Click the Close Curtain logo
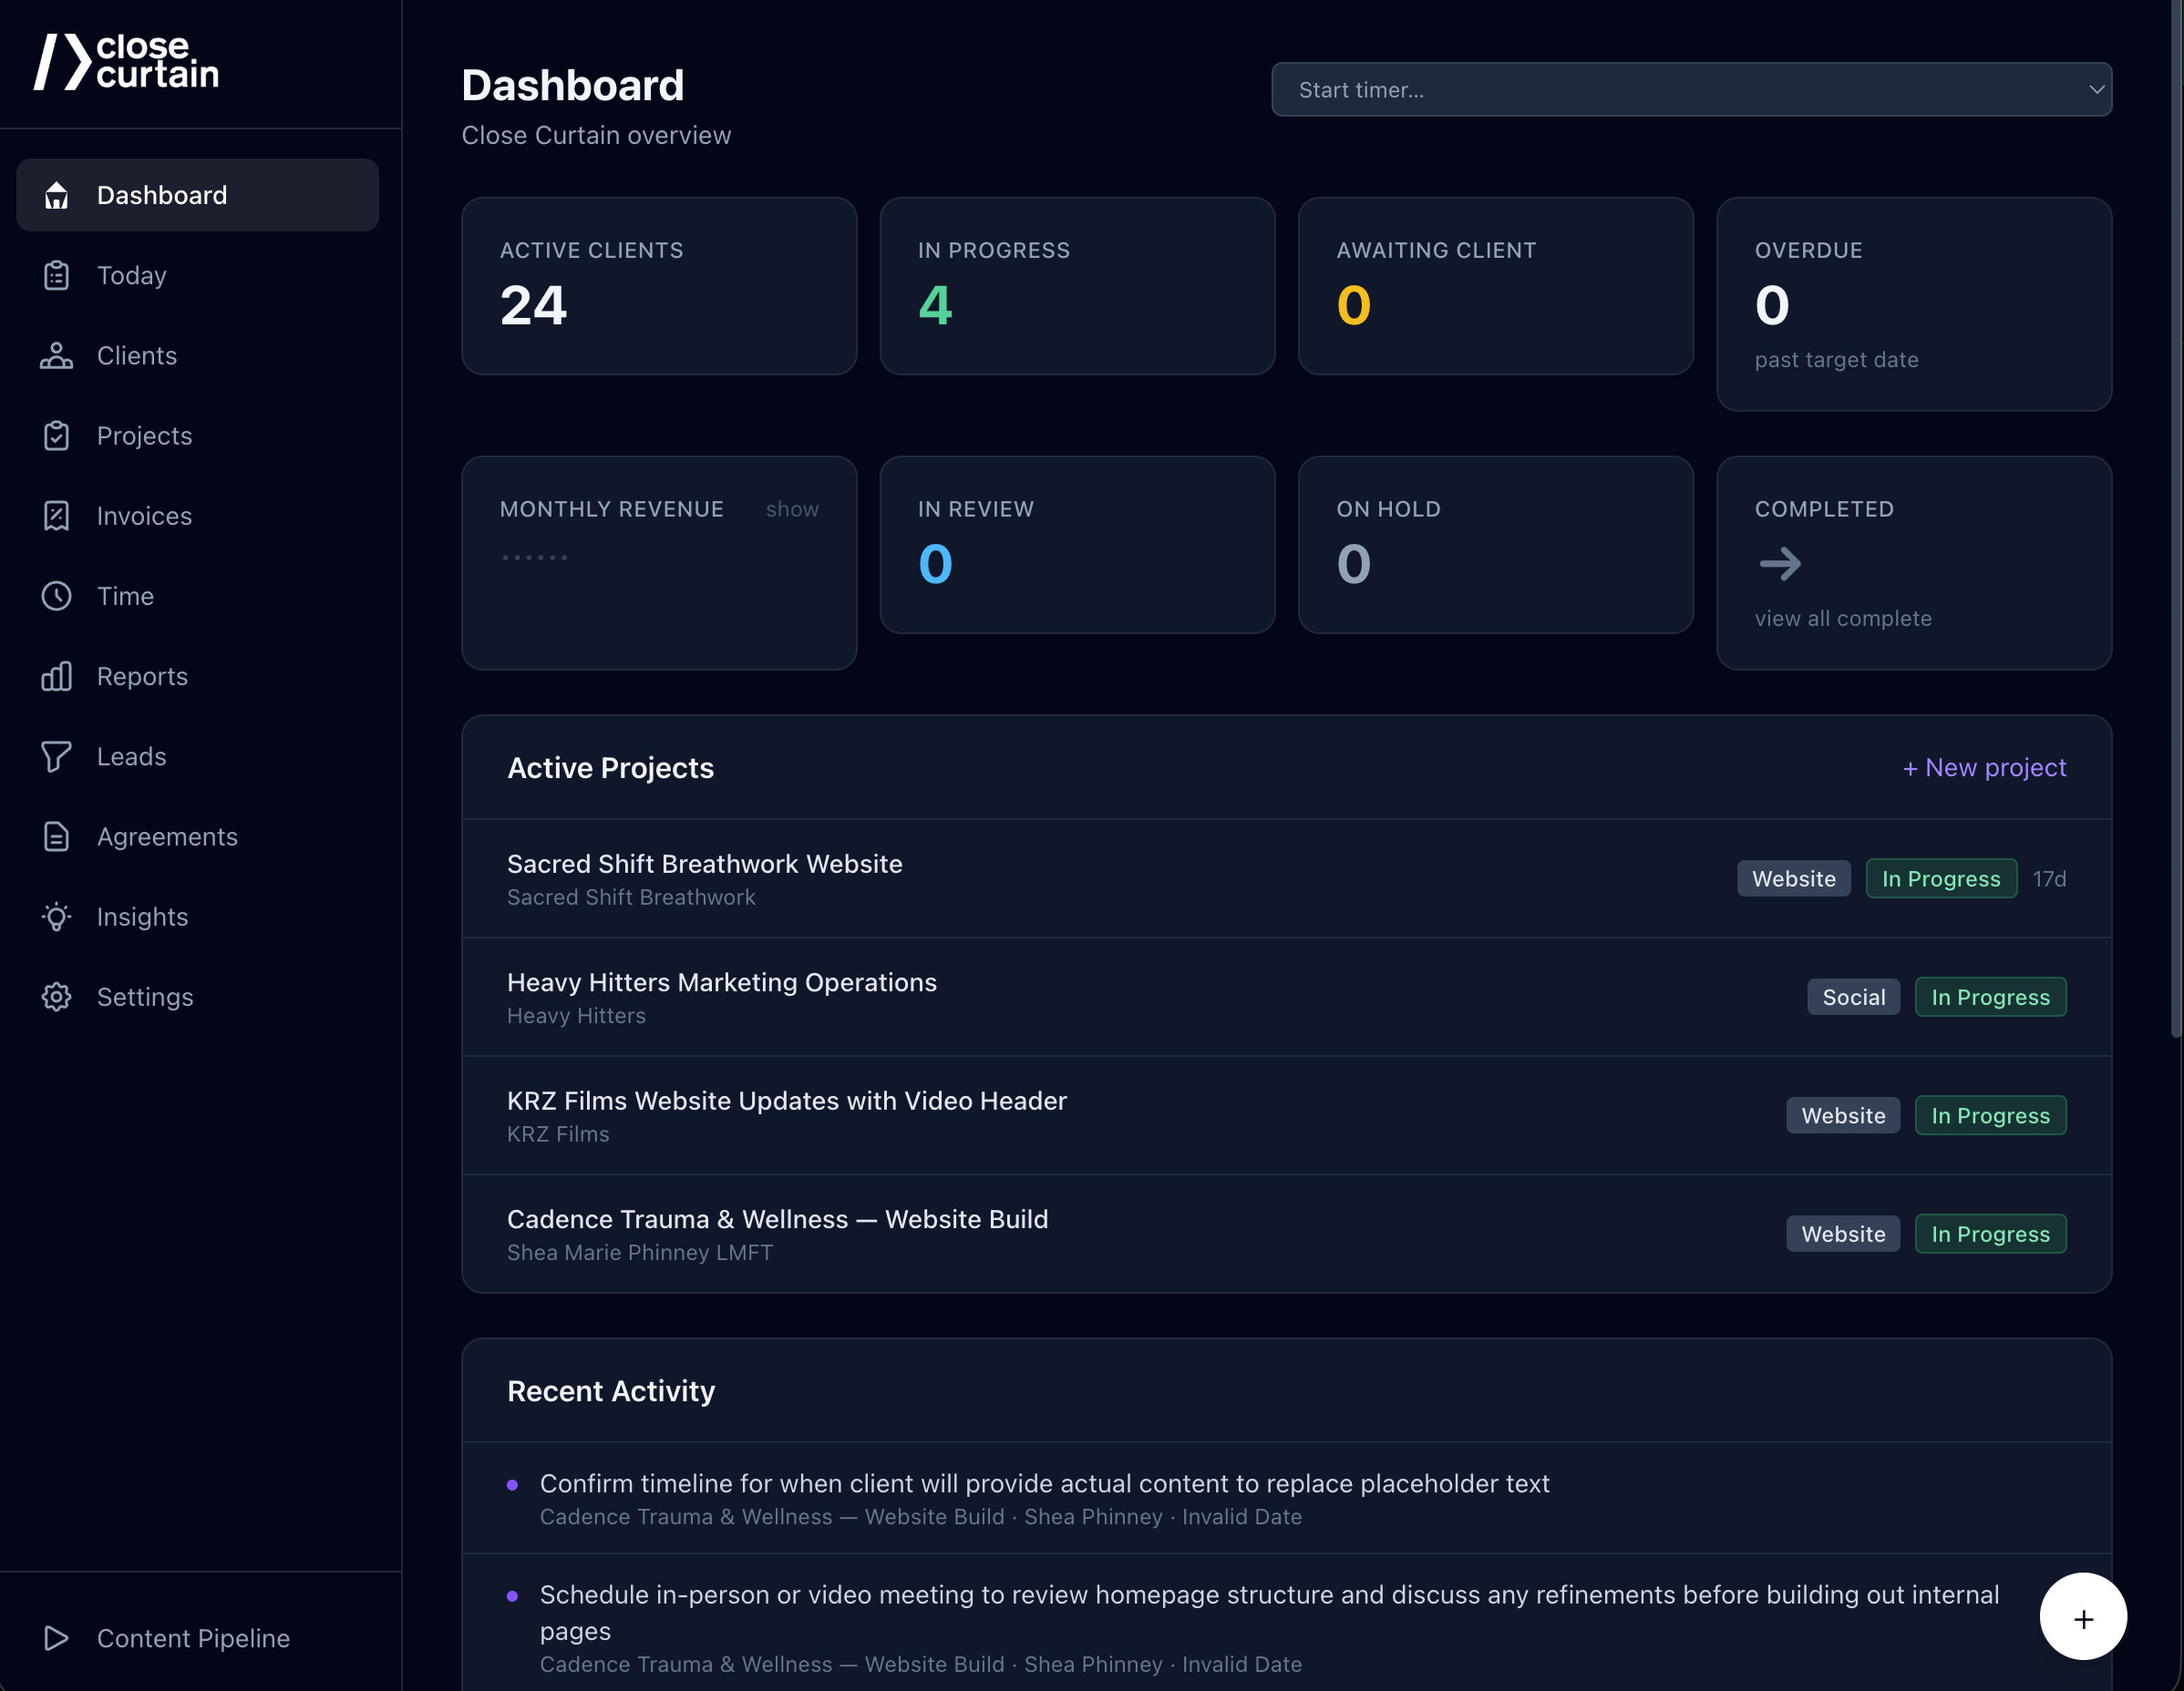 pyautogui.click(x=127, y=61)
